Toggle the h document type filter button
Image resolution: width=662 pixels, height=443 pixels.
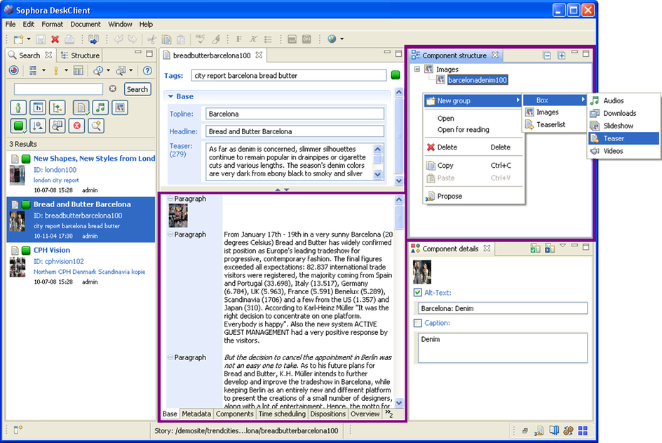pos(38,108)
